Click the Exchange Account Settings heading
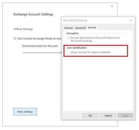Image resolution: width=139 pixels, height=130 pixels. click(x=33, y=14)
